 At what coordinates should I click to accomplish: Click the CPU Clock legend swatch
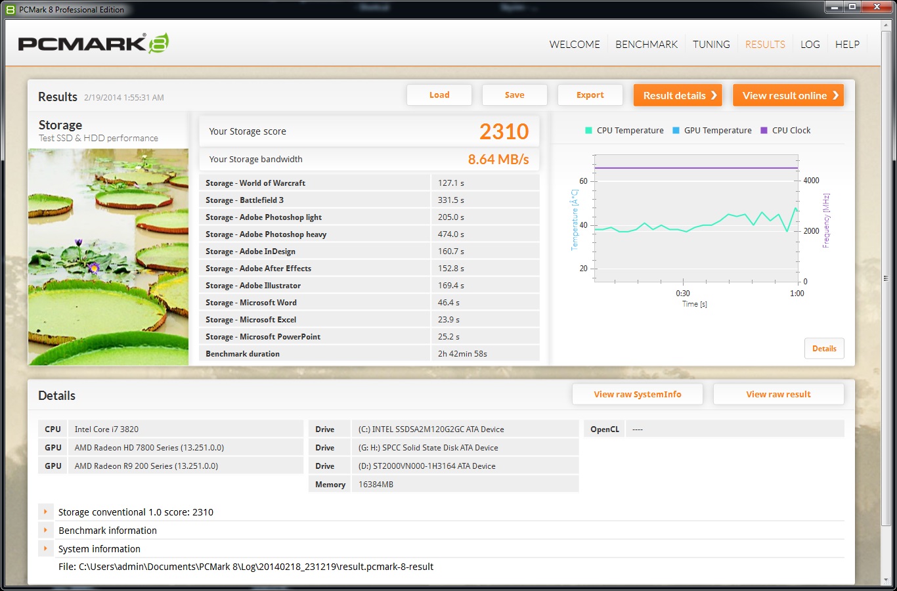click(x=764, y=131)
